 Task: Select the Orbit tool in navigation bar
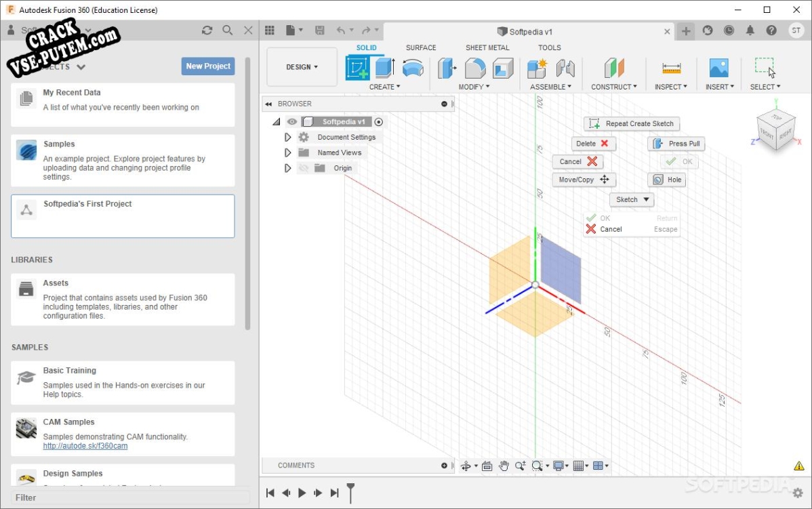466,466
